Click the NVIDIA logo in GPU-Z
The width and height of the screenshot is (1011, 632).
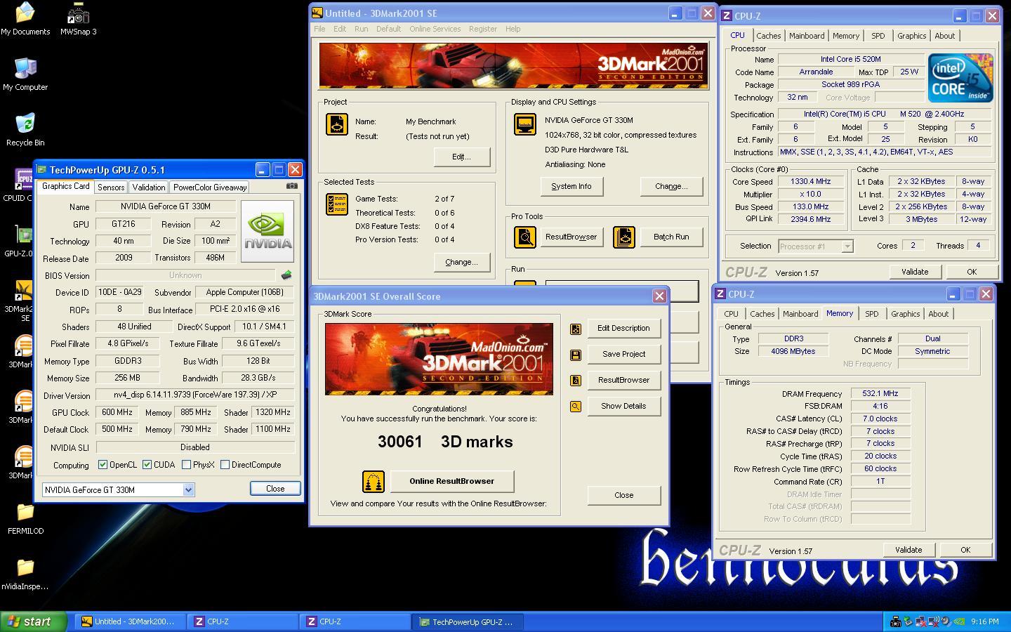point(267,231)
